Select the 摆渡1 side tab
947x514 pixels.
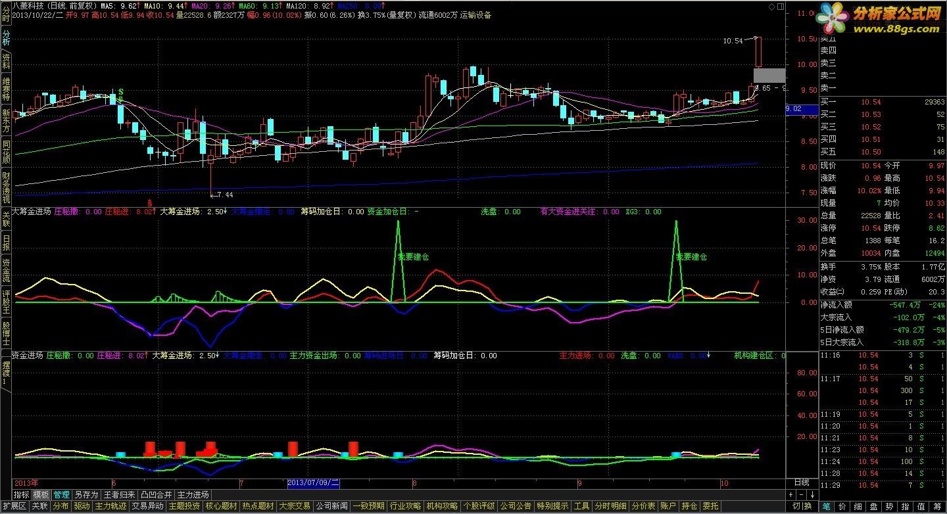pyautogui.click(x=6, y=373)
